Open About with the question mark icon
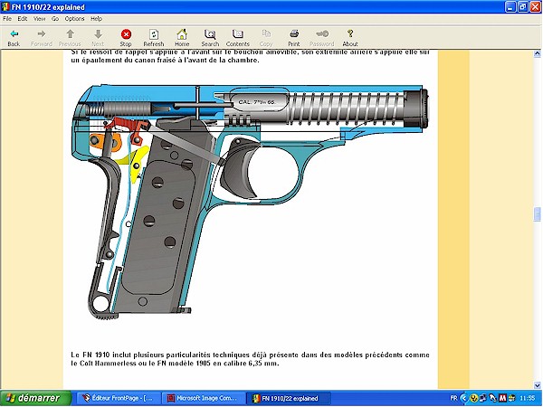 pyautogui.click(x=350, y=34)
